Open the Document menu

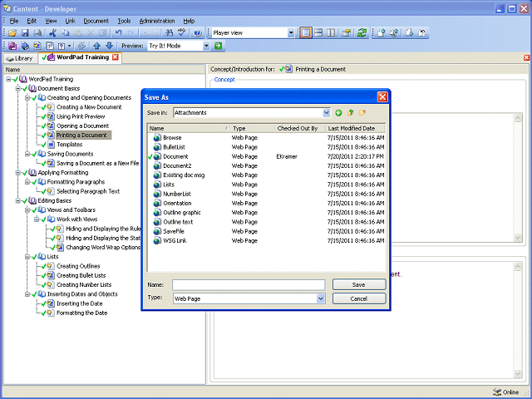[x=96, y=21]
